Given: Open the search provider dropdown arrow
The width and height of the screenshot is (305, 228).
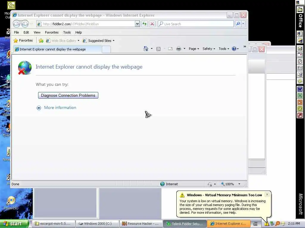Looking at the screenshot, I should [x=243, y=24].
